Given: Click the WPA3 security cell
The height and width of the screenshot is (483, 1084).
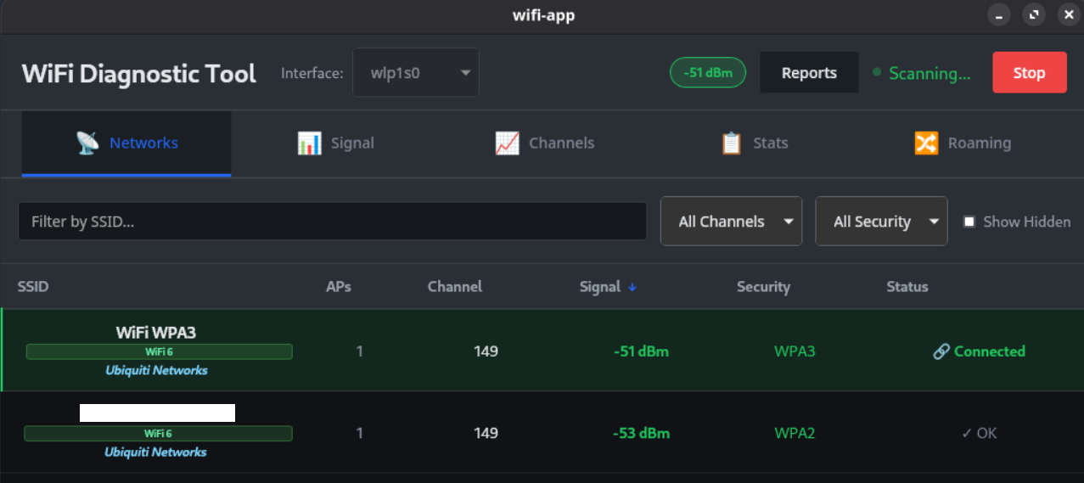Looking at the screenshot, I should click(x=795, y=351).
